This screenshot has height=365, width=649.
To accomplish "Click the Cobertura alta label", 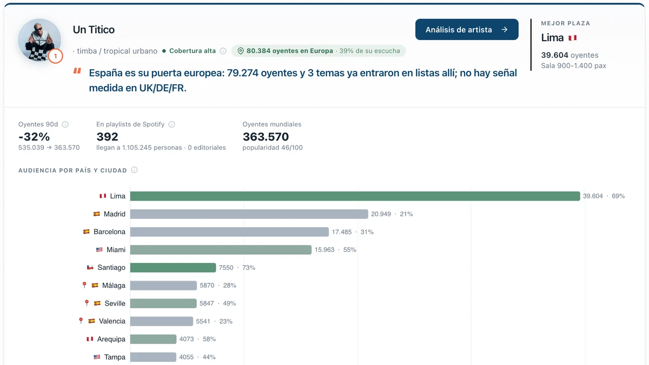I will click(193, 51).
